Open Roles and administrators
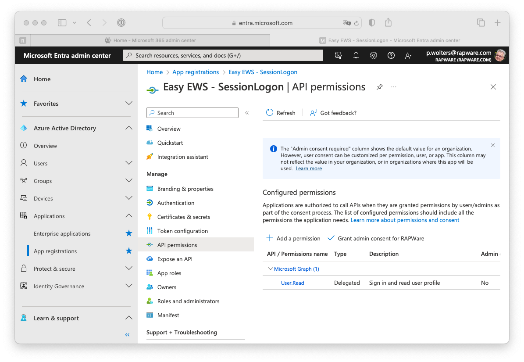Image resolution: width=524 pixels, height=362 pixels. click(x=188, y=301)
